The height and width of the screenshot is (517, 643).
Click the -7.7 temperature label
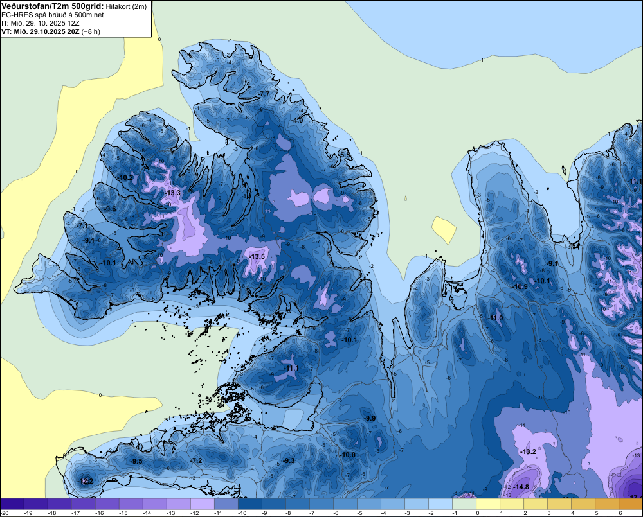tap(264, 94)
